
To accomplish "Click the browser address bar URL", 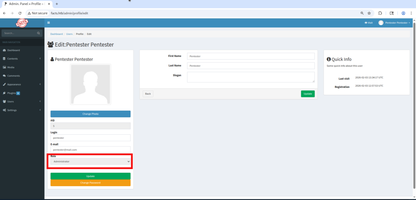I will [69, 13].
